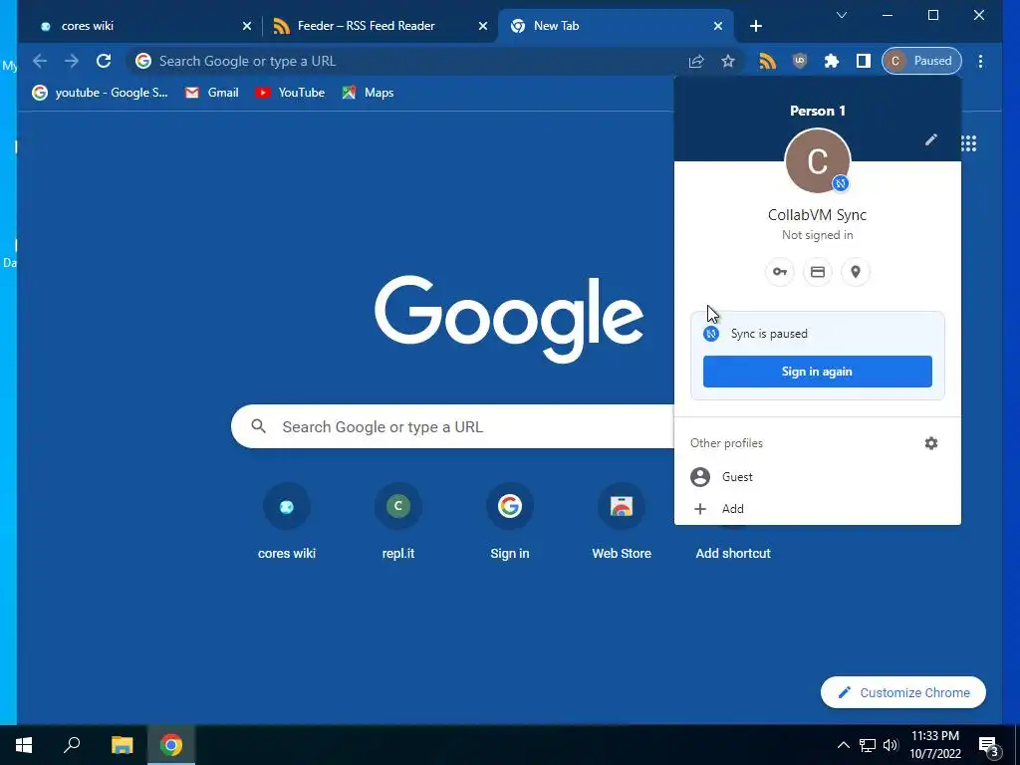Image resolution: width=1020 pixels, height=765 pixels.
Task: Show hidden system tray icons
Action: 843,745
